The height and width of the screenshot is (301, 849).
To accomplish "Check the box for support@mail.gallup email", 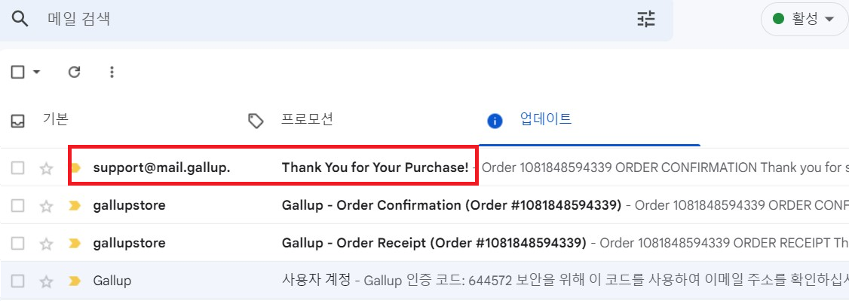I will click(x=18, y=167).
